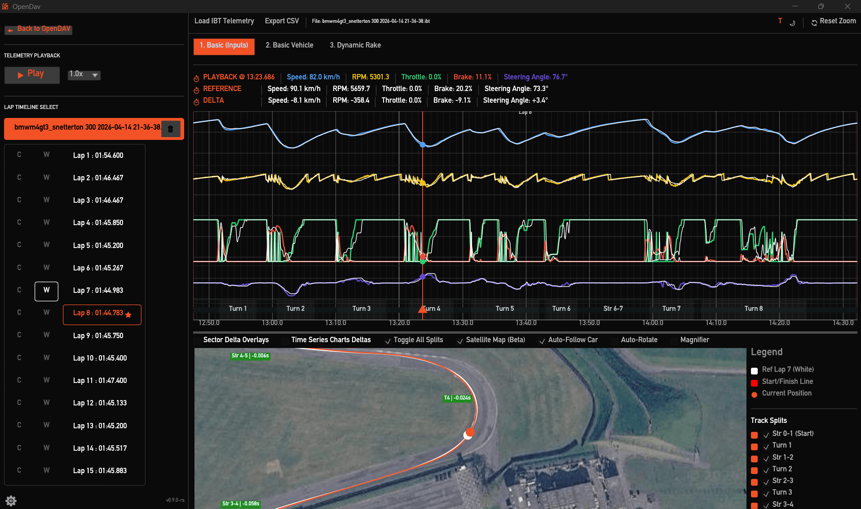Uncheck the Turn 2 track split
The height and width of the screenshot is (509, 861).
point(766,470)
